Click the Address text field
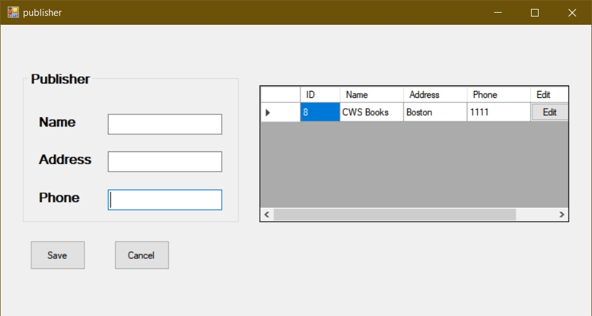592x316 pixels. 165,161
